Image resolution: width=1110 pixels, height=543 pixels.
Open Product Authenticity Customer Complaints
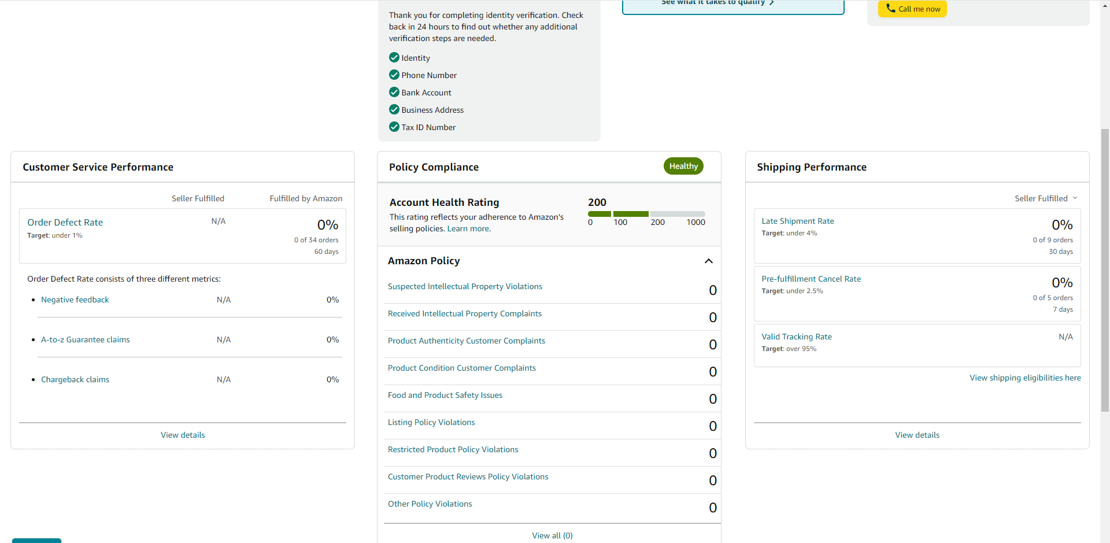pos(466,341)
